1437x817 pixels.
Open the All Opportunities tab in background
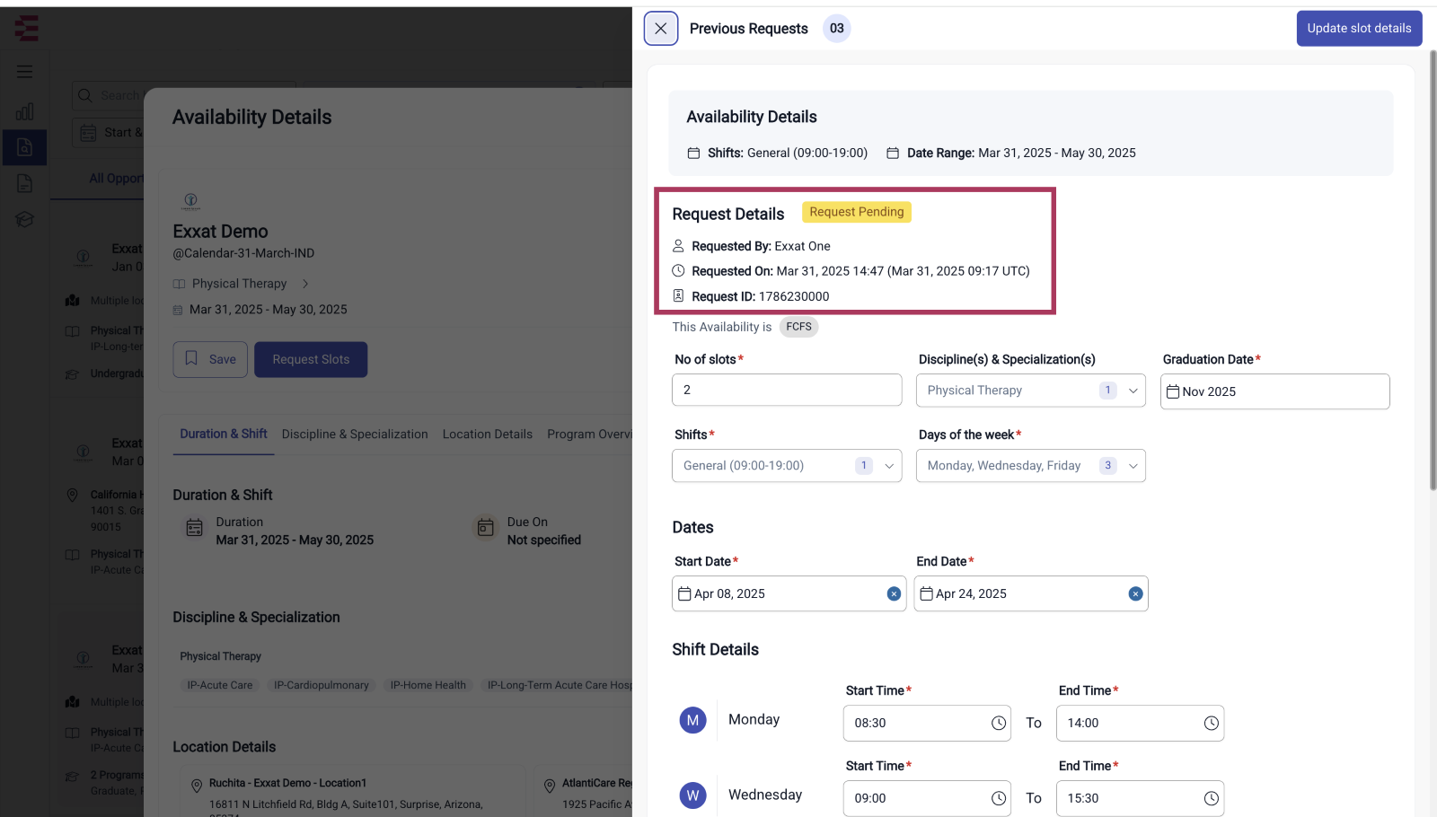115,179
